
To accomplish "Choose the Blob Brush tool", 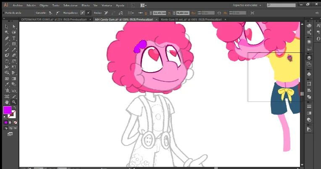I will click(x=7, y=55).
